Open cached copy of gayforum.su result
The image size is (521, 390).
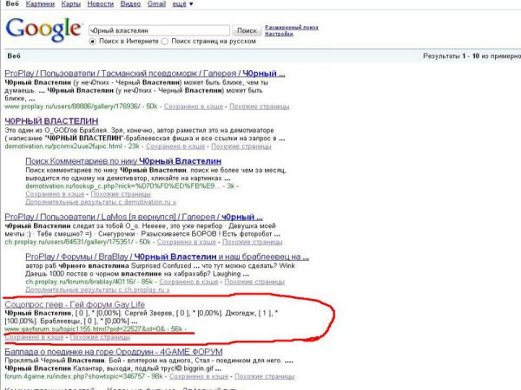(34, 337)
